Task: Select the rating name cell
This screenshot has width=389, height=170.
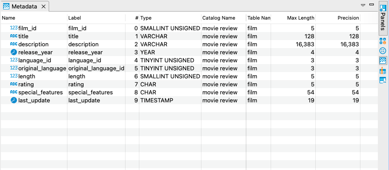Action: click(x=26, y=85)
